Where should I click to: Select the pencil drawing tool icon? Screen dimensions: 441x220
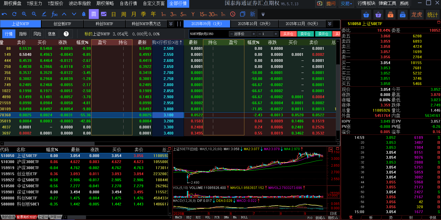[x=44, y=14]
